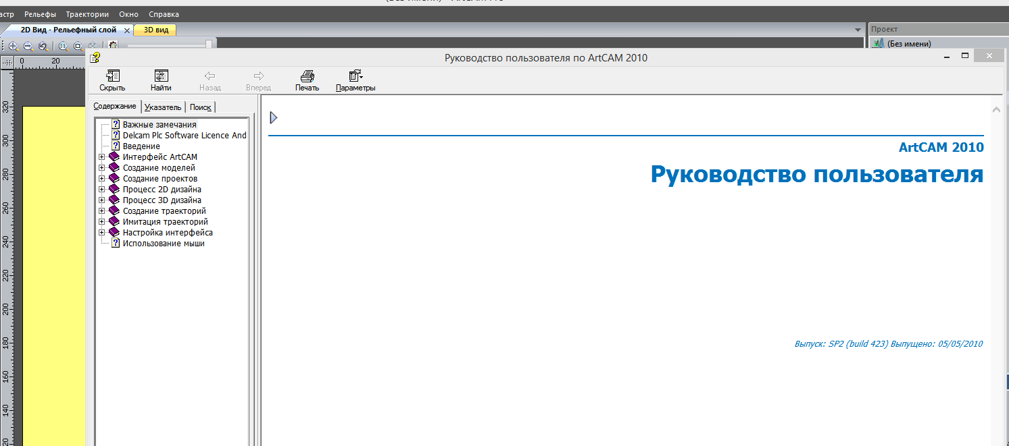Select the 2D Вид - Рельефный слой tab
The image size is (1009, 446).
point(68,30)
